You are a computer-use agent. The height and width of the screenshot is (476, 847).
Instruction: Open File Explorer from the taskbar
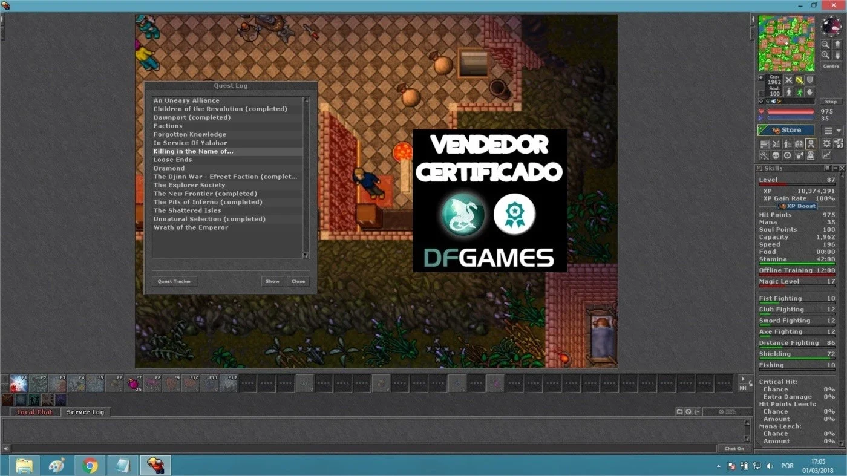(x=24, y=465)
